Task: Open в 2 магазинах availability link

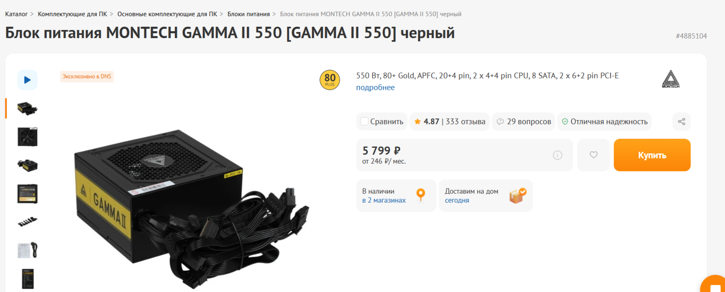Action: [x=384, y=200]
